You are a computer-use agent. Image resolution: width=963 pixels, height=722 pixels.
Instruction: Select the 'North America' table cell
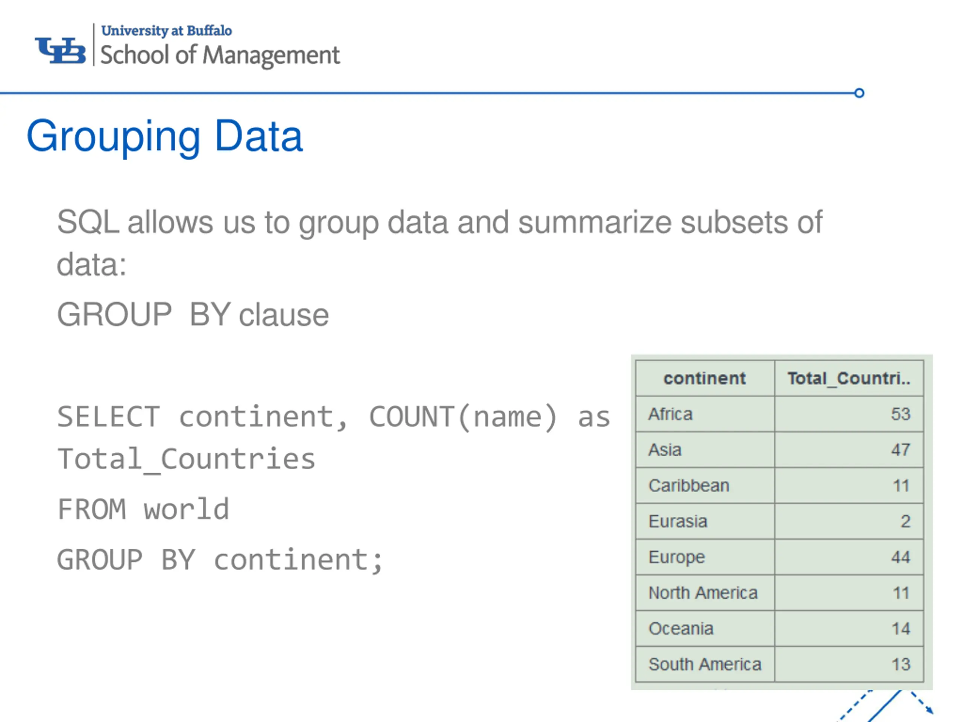tap(705, 592)
